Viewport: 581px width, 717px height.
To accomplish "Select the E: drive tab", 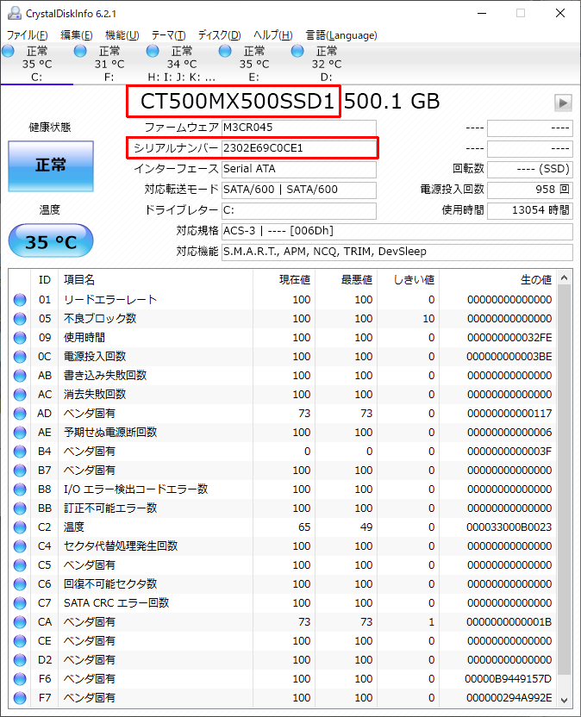I will click(x=253, y=64).
